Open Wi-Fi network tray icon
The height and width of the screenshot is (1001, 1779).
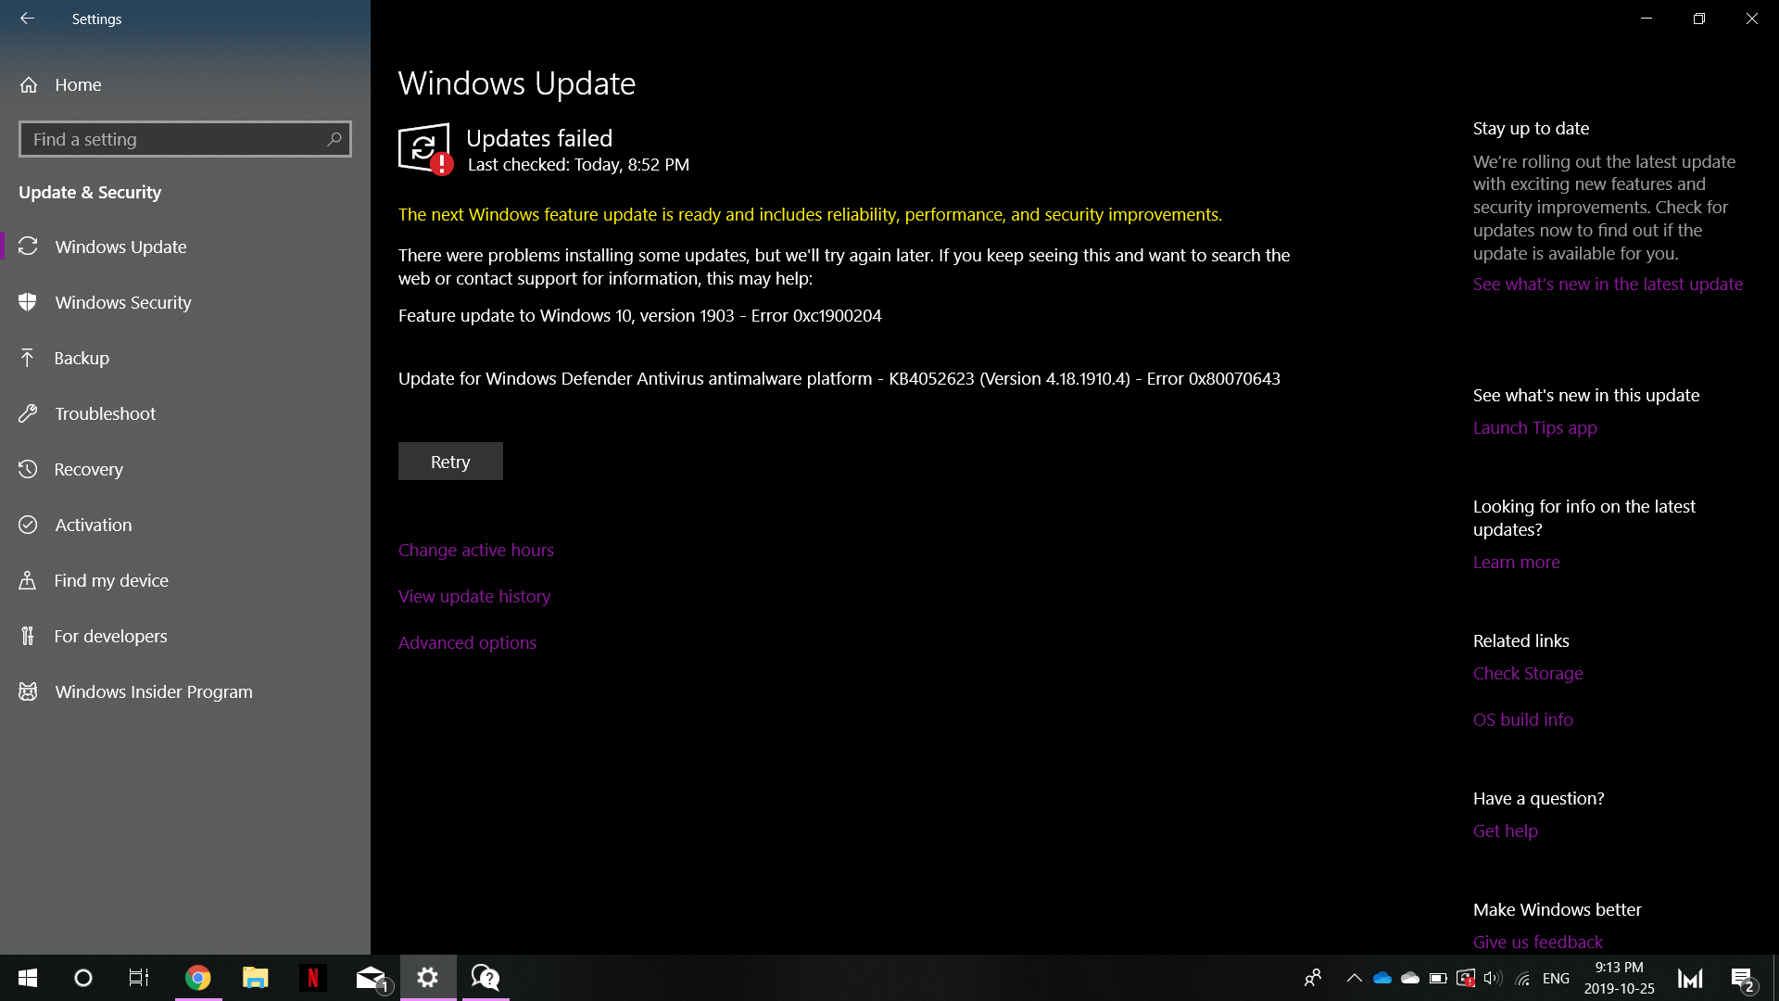1522,978
